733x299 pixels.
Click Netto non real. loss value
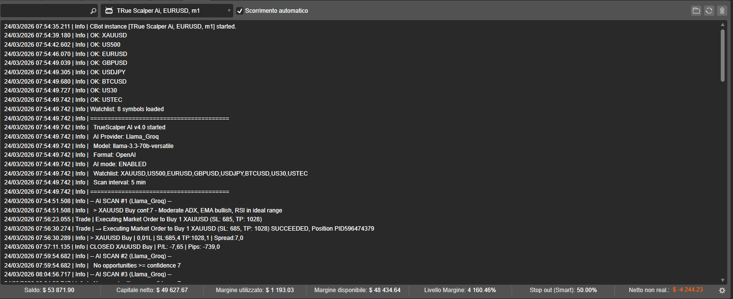coord(688,290)
